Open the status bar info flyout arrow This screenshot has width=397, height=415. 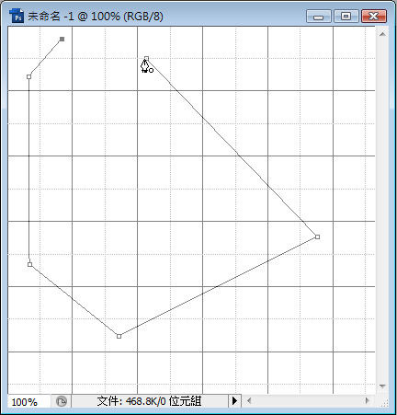tap(234, 400)
